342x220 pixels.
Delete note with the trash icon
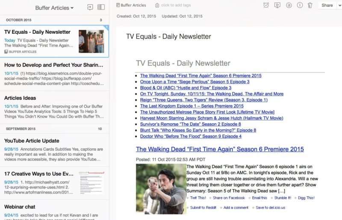coord(310,5)
